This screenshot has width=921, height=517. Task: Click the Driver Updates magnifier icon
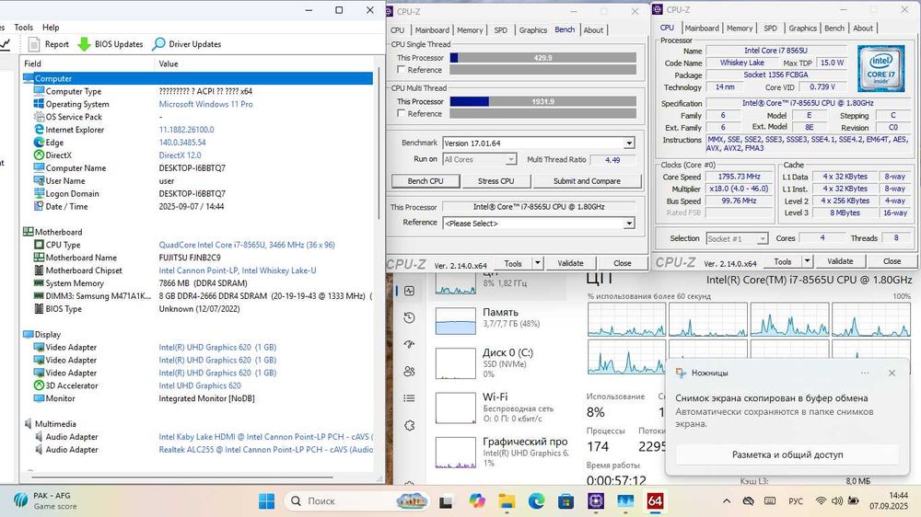coord(158,44)
